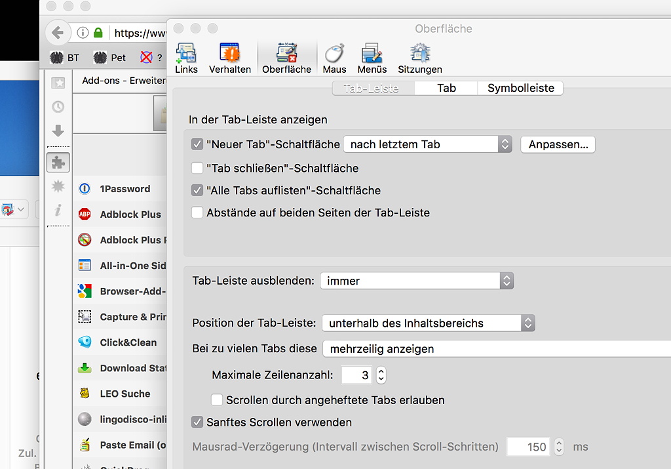This screenshot has height=469, width=671.
Task: Click the downloads arrow in sidebar
Action: (x=58, y=131)
